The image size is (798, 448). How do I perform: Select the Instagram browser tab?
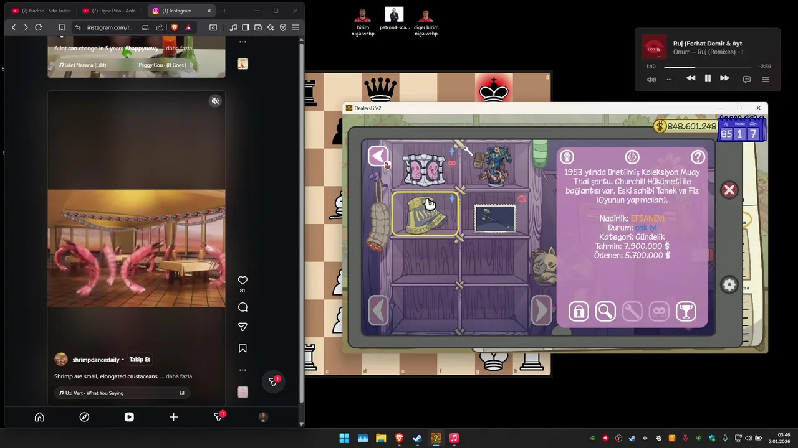tap(182, 11)
